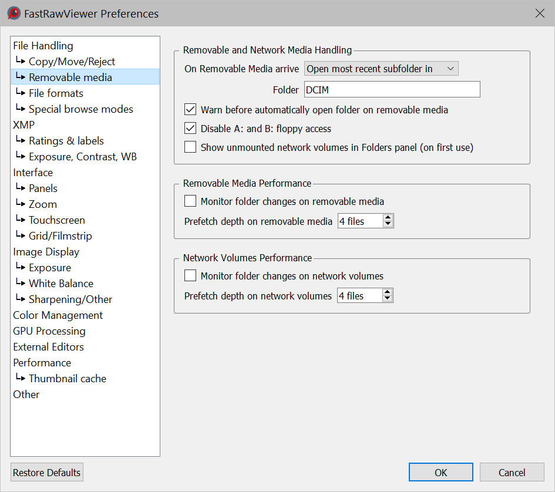Go to Ratings & labels settings
The height and width of the screenshot is (492, 555).
pos(66,141)
